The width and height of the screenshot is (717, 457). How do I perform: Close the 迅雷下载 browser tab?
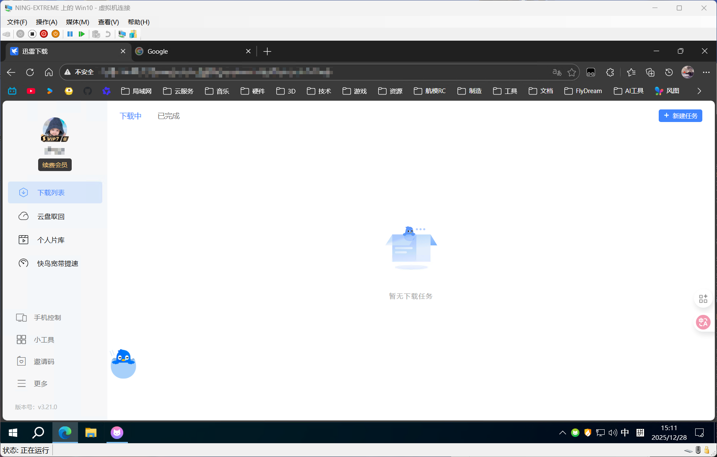[123, 51]
